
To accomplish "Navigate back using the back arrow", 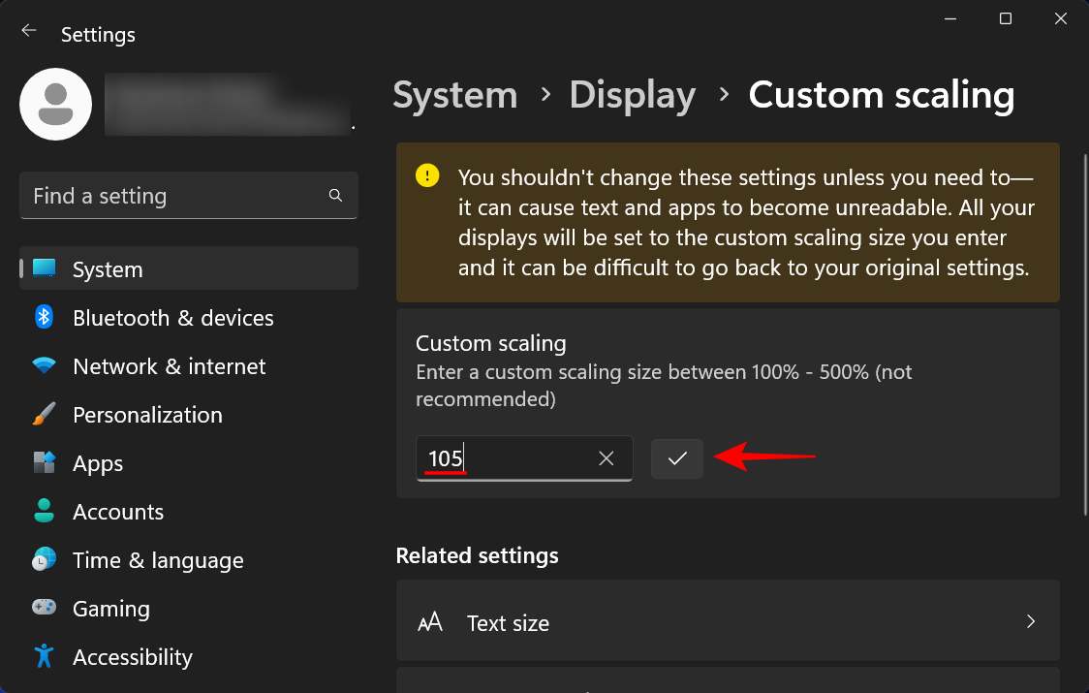I will click(x=28, y=29).
